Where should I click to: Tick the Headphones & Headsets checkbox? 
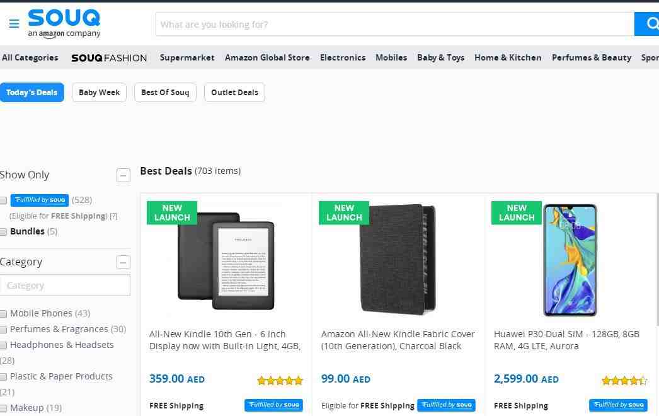(3, 345)
